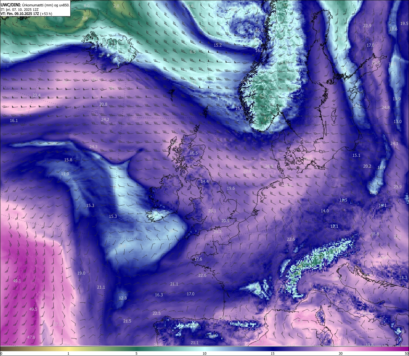Click the "VT: Fim. 09.10.2025 17Z (+53 h)" line
409x356 pixels.
click(26, 14)
